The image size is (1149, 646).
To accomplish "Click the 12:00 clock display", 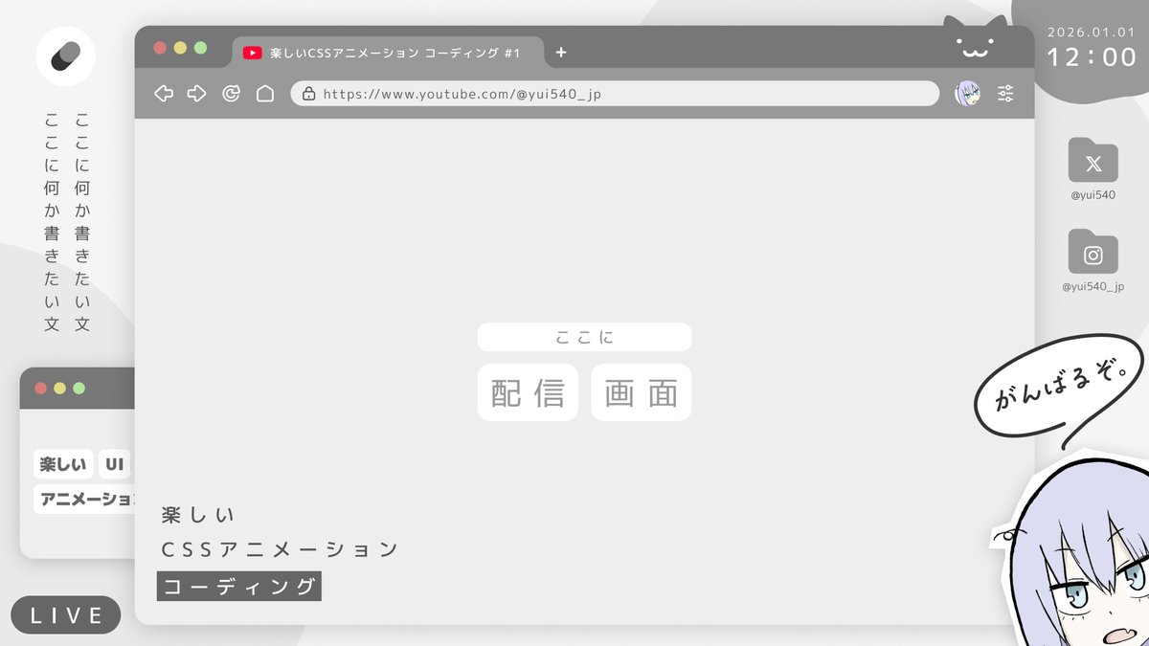I will [1093, 57].
